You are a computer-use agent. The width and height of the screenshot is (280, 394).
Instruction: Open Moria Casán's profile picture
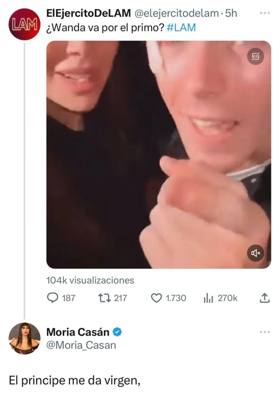tap(24, 338)
